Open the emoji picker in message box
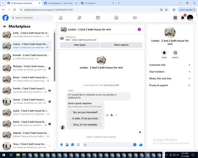Image resolution: width=198 pixels, height=158 pixels. coord(135,145)
